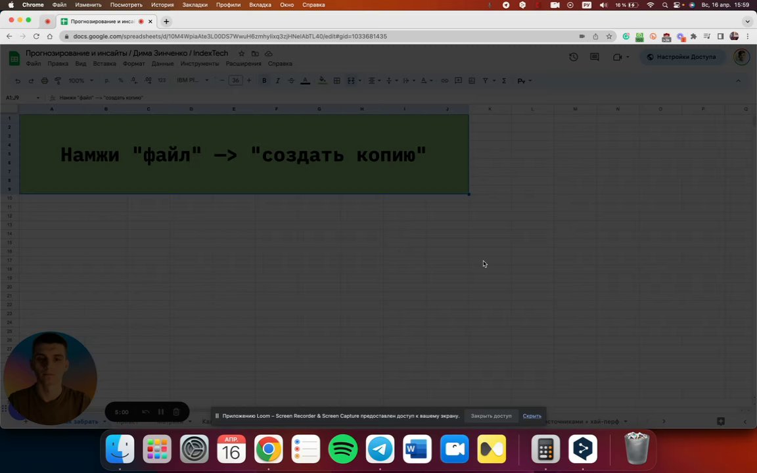
Task: Open Finder from the Dock
Action: [120, 449]
